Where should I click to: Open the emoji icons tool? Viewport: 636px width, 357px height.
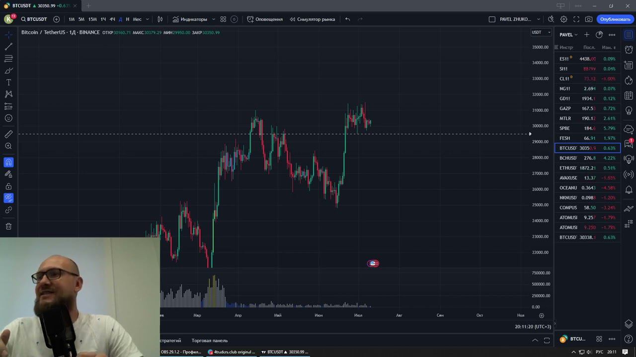pyautogui.click(x=8, y=118)
